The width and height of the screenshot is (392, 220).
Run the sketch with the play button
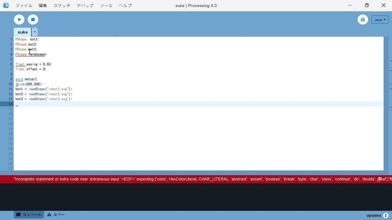pos(19,20)
